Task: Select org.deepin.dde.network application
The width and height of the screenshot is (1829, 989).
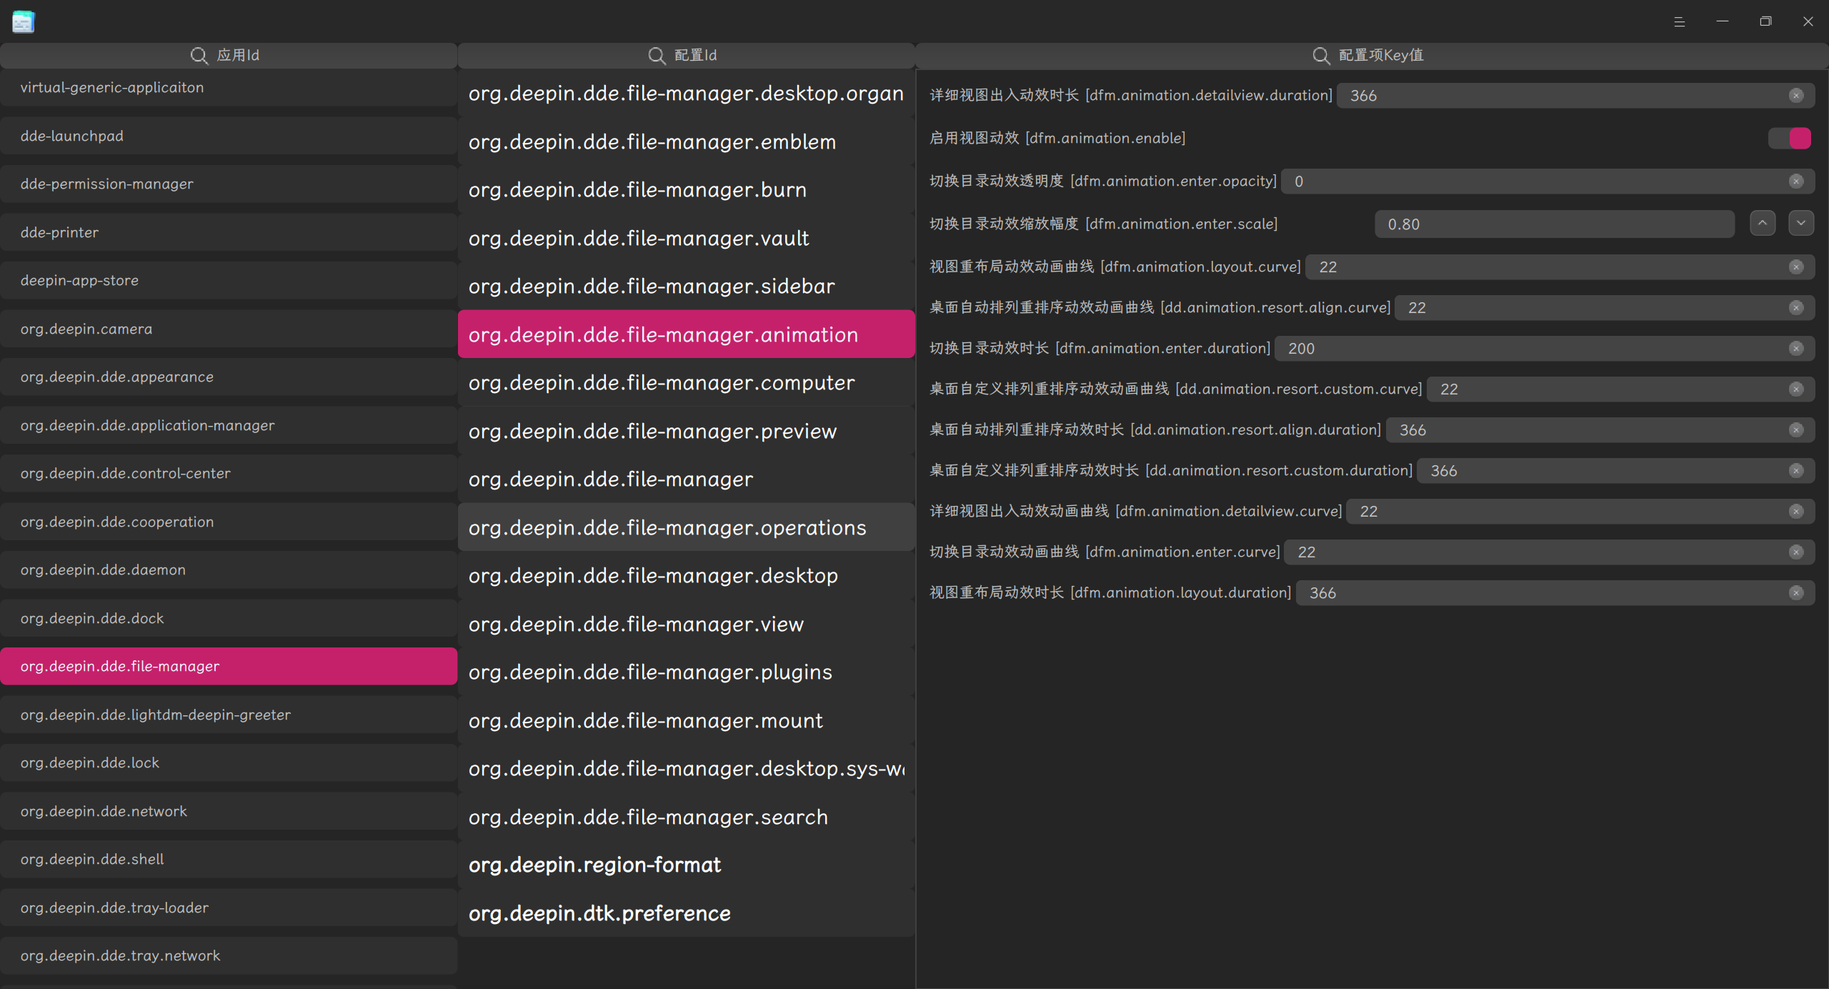Action: click(x=229, y=811)
